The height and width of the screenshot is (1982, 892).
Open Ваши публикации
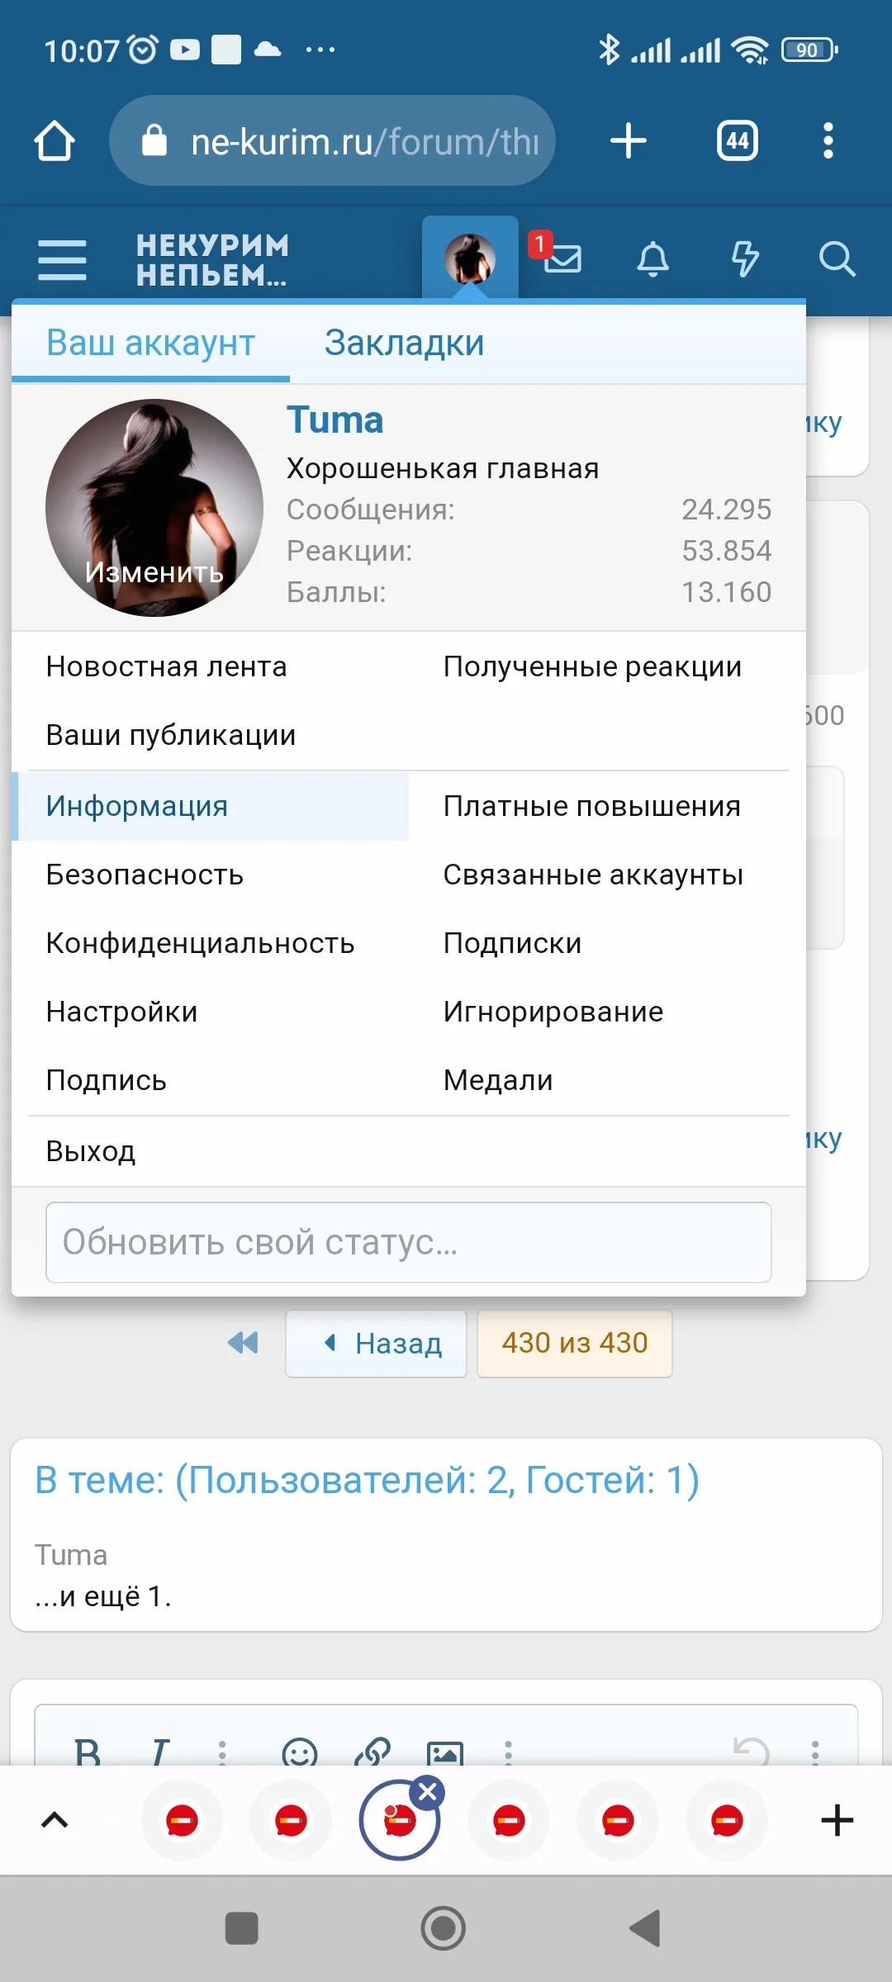pos(171,735)
